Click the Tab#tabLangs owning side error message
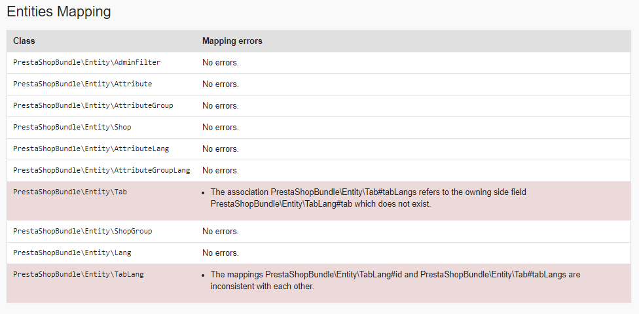This screenshot has width=639, height=314. point(368,198)
